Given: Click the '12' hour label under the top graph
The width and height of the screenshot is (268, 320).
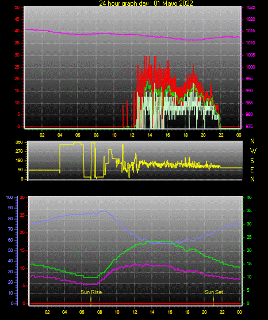Looking at the screenshot, I should (x=132, y=135).
